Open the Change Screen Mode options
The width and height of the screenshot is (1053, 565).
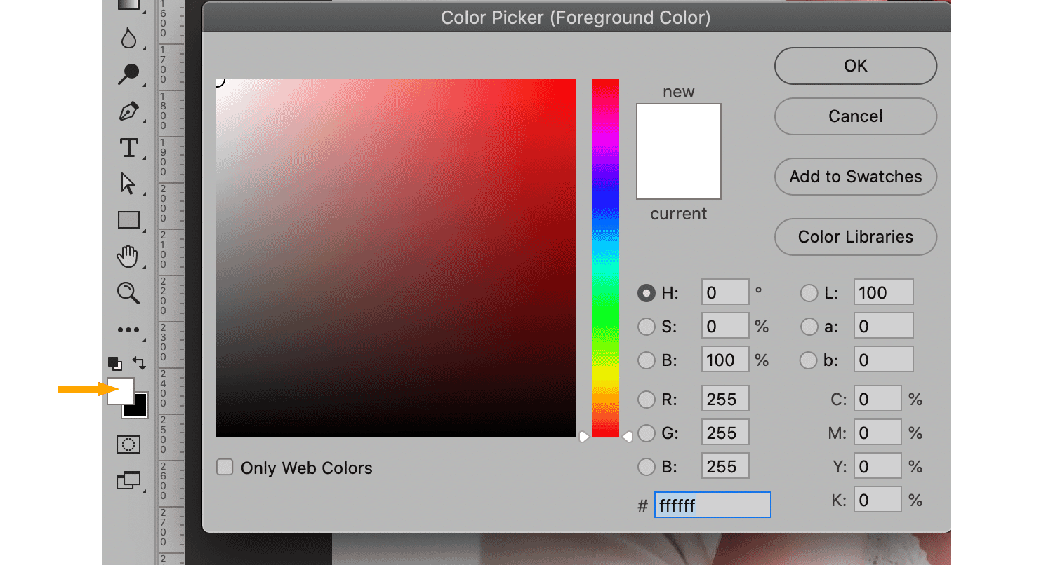128,481
